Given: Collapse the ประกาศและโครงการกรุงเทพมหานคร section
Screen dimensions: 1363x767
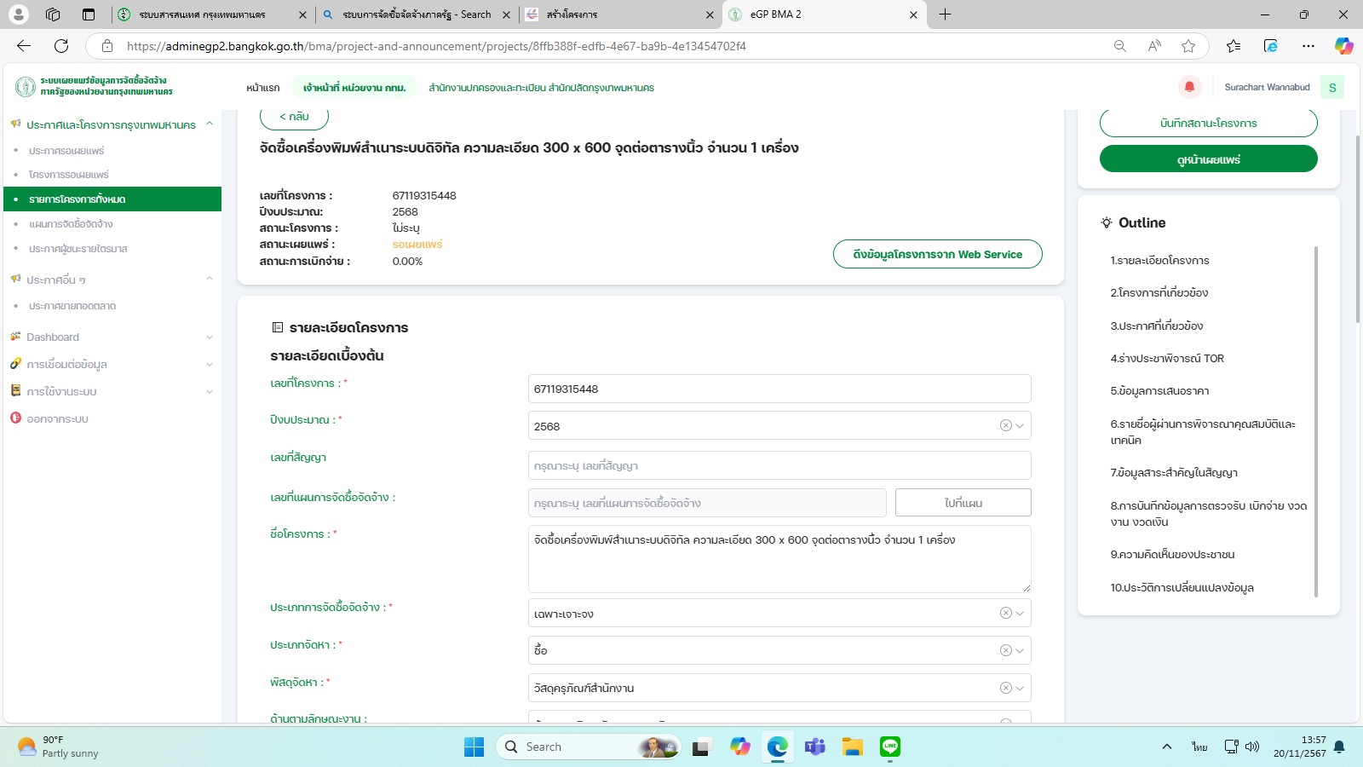Looking at the screenshot, I should click(209, 124).
